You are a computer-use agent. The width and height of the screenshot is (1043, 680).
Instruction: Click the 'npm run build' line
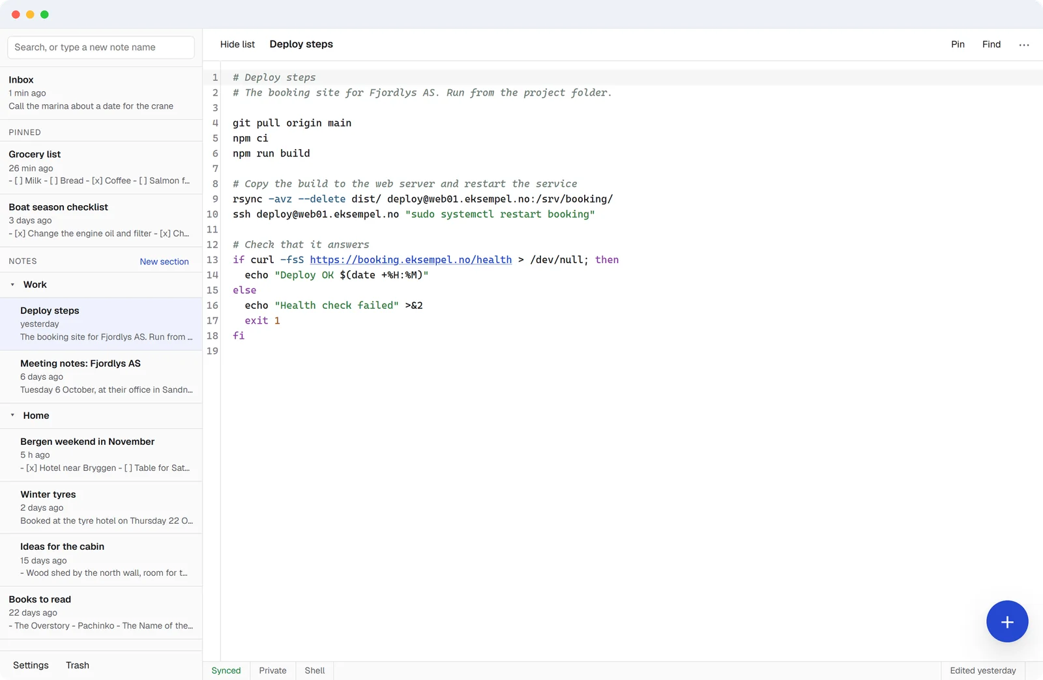coord(271,154)
